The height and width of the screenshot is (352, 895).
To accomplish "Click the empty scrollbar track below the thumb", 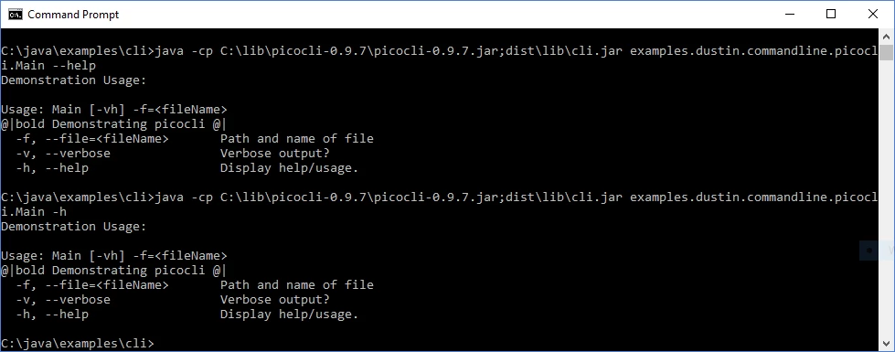I will 886,198.
